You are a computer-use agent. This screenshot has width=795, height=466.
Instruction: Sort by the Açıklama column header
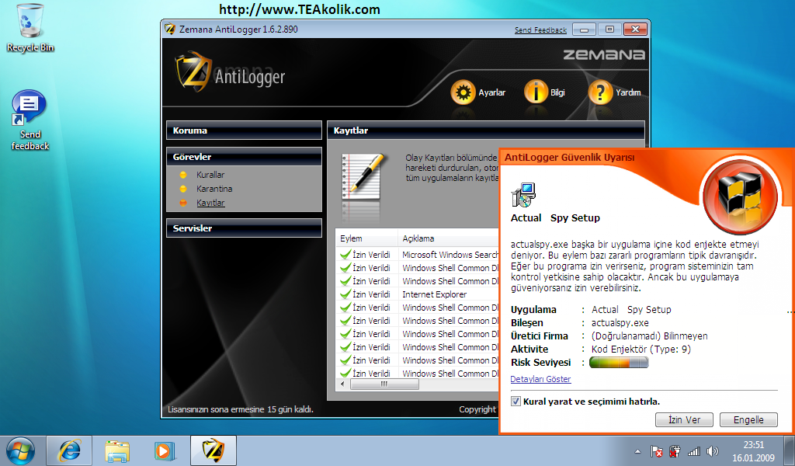[x=449, y=238]
